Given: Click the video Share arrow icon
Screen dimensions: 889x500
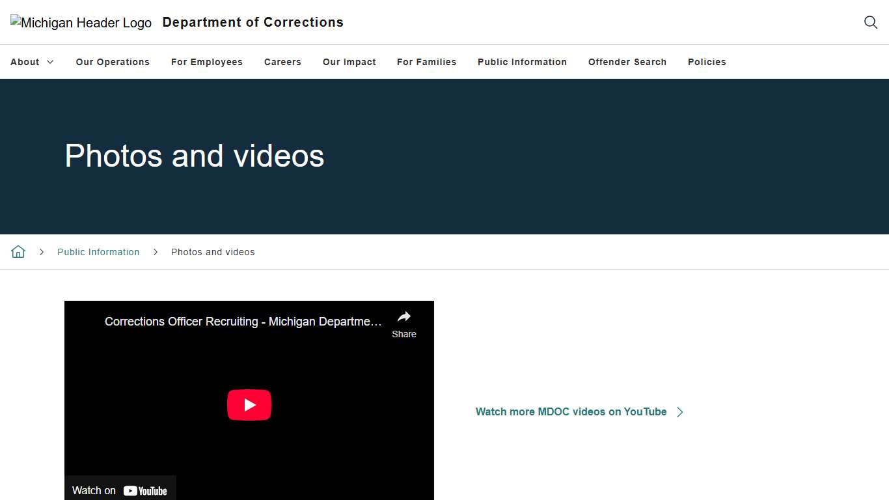Looking at the screenshot, I should coord(403,317).
